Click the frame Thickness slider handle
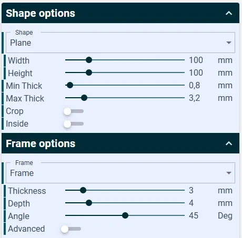Viewport: 242px width, 238px height. 83,190
